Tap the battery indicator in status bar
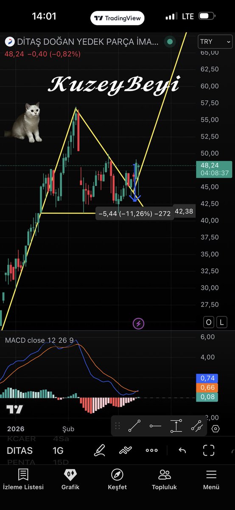Image resolution: width=235 pixels, height=510 pixels. [206, 16]
